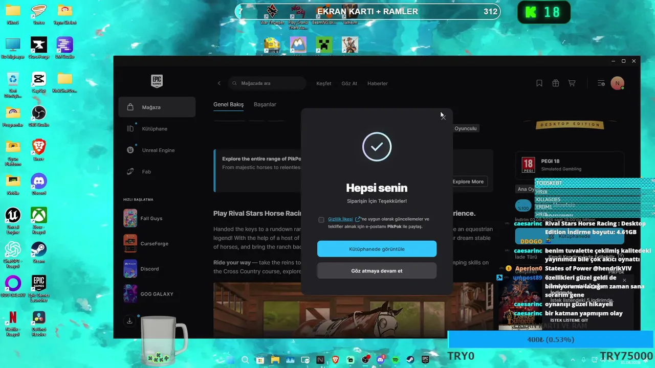
Task: Open CapCut desktop shortcut
Action: tap(39, 82)
